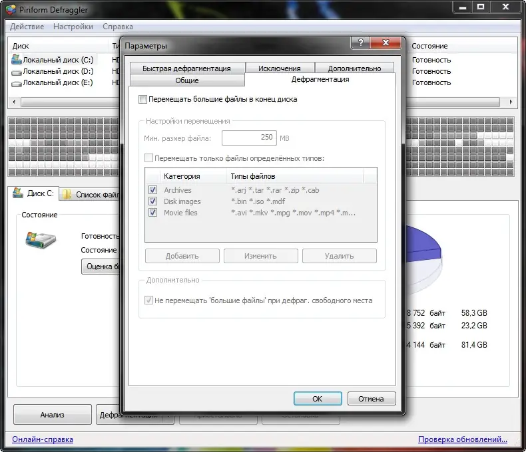Click the '81,4 GB' value

[474, 345]
